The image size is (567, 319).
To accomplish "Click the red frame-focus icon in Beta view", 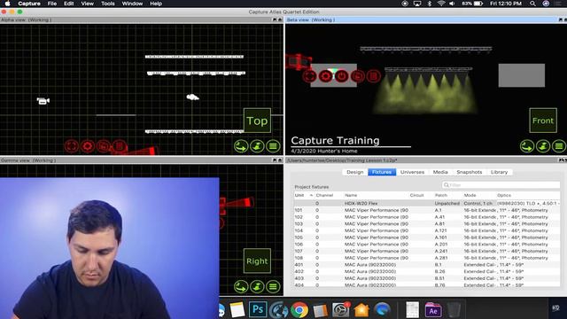I will tap(309, 76).
